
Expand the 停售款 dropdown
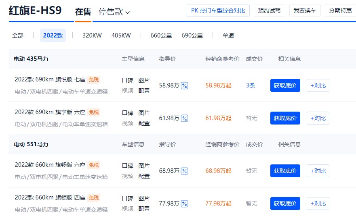coord(114,12)
